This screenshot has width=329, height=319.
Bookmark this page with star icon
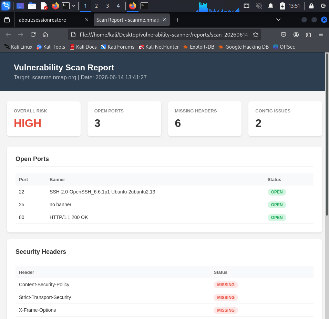(x=255, y=34)
